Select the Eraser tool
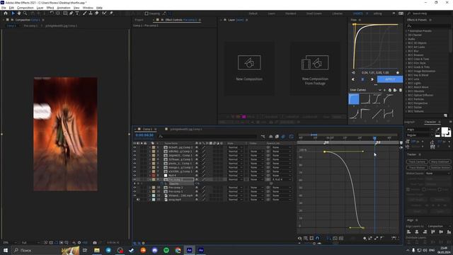 point(96,13)
